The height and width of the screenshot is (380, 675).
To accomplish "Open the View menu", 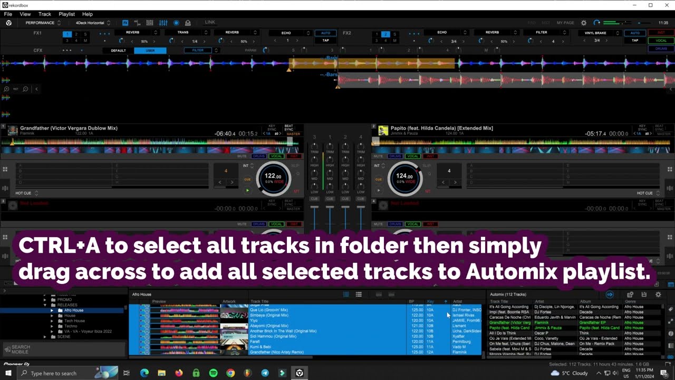I will 25,14.
